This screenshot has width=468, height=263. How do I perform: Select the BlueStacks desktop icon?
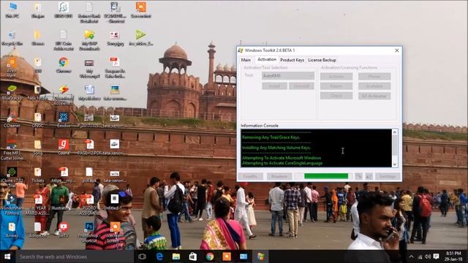pos(12,92)
